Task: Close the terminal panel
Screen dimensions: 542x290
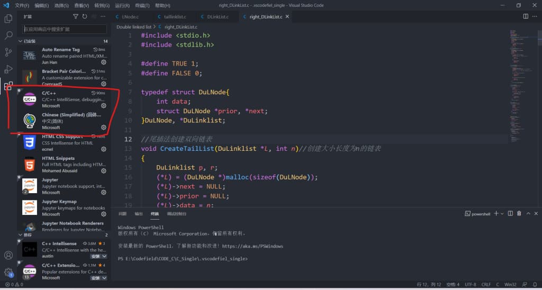Action: [536, 214]
